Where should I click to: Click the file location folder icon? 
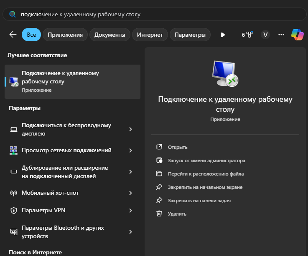tap(159, 173)
